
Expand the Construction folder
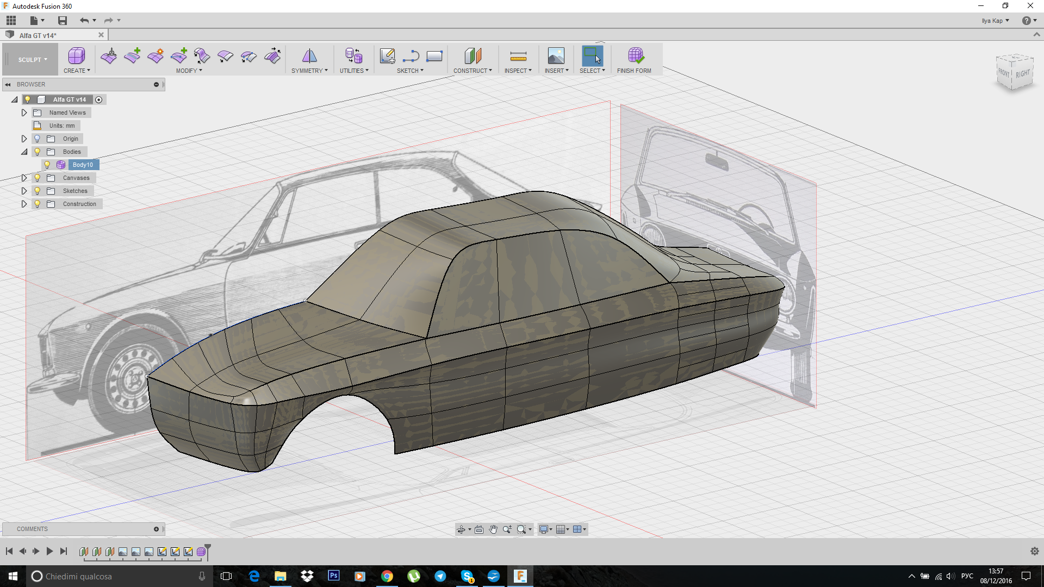pyautogui.click(x=24, y=204)
